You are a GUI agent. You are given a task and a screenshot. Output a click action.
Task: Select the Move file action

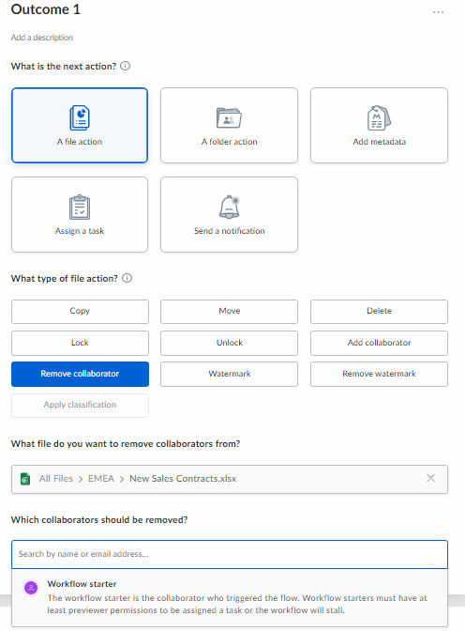click(229, 312)
